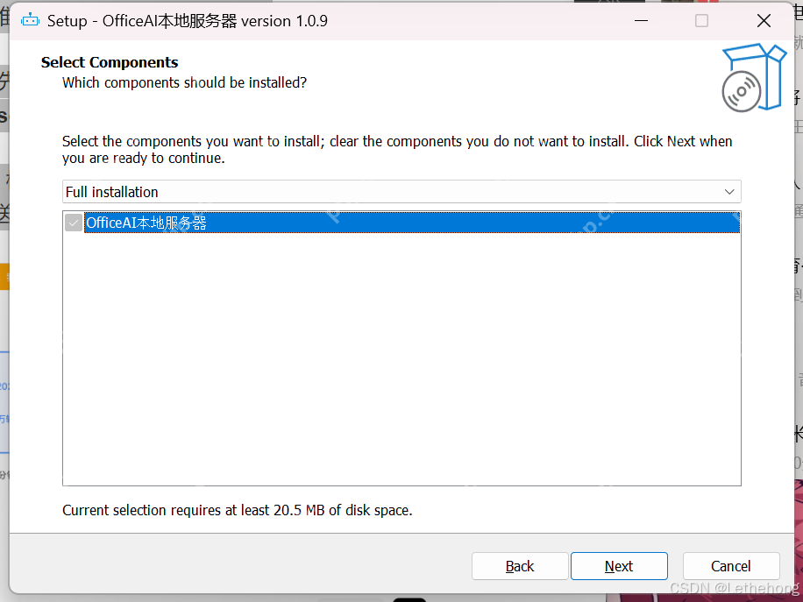Image resolution: width=803 pixels, height=602 pixels.
Task: Click the 'Select the components you want' instructions
Action: coord(397,150)
